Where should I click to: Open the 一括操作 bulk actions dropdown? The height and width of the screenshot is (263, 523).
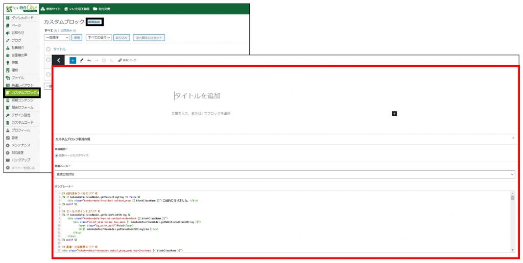[x=57, y=38]
